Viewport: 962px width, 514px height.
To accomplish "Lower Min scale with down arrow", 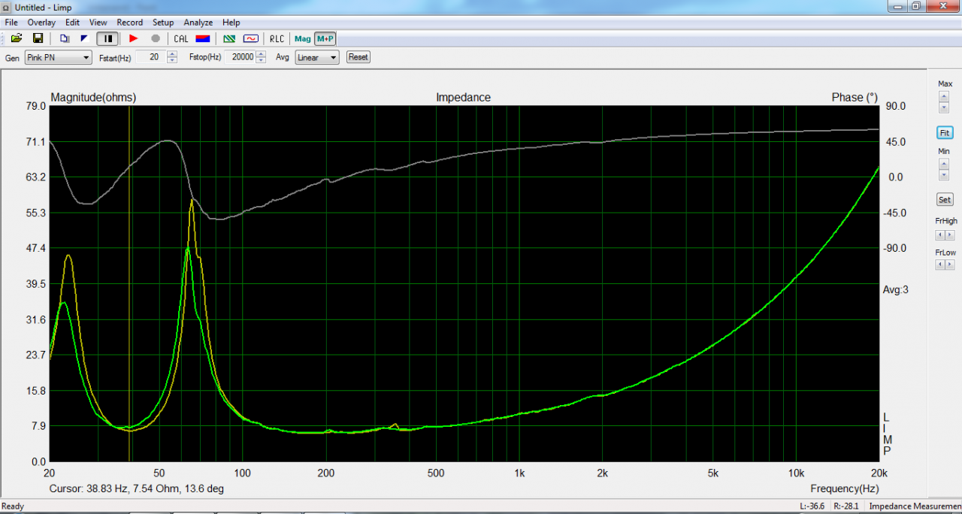I will 944,174.
